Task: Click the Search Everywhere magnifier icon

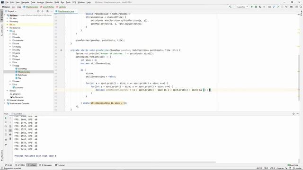Action: point(301,7)
